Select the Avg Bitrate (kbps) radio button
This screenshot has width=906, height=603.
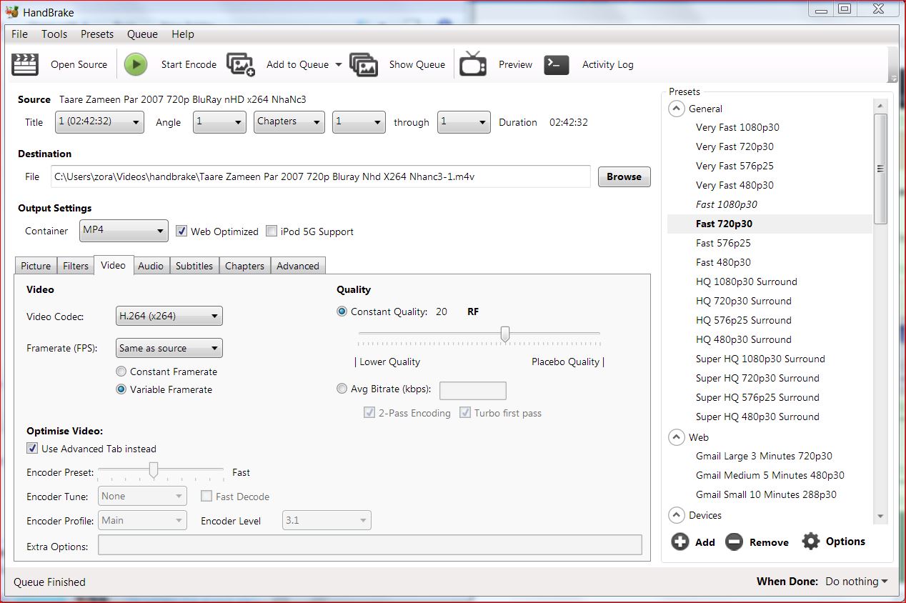(342, 389)
